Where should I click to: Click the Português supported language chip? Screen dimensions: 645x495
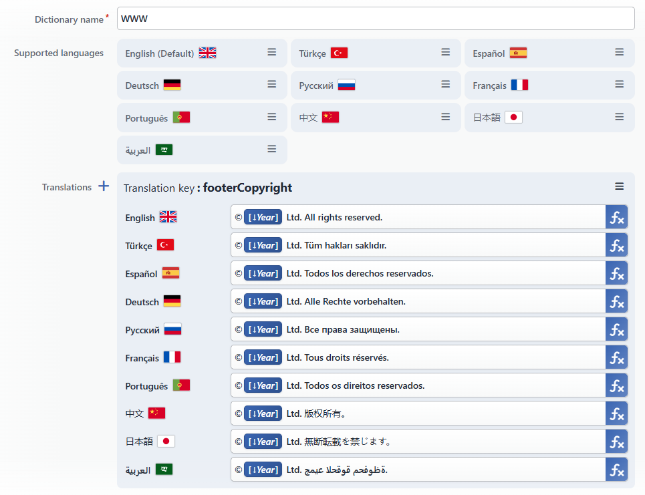pyautogui.click(x=202, y=118)
